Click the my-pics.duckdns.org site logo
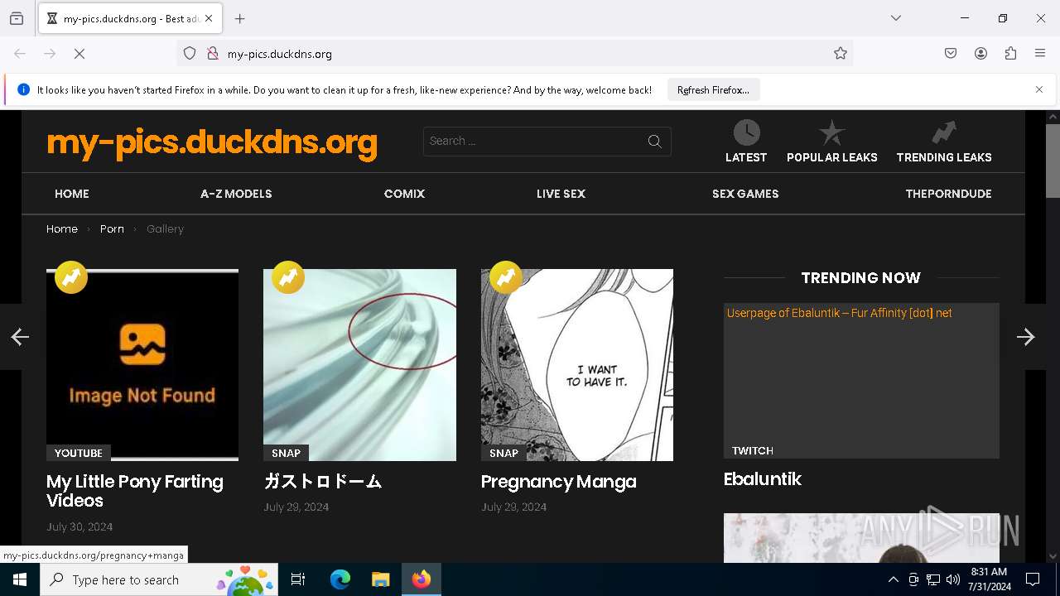The image size is (1060, 596). click(212, 142)
